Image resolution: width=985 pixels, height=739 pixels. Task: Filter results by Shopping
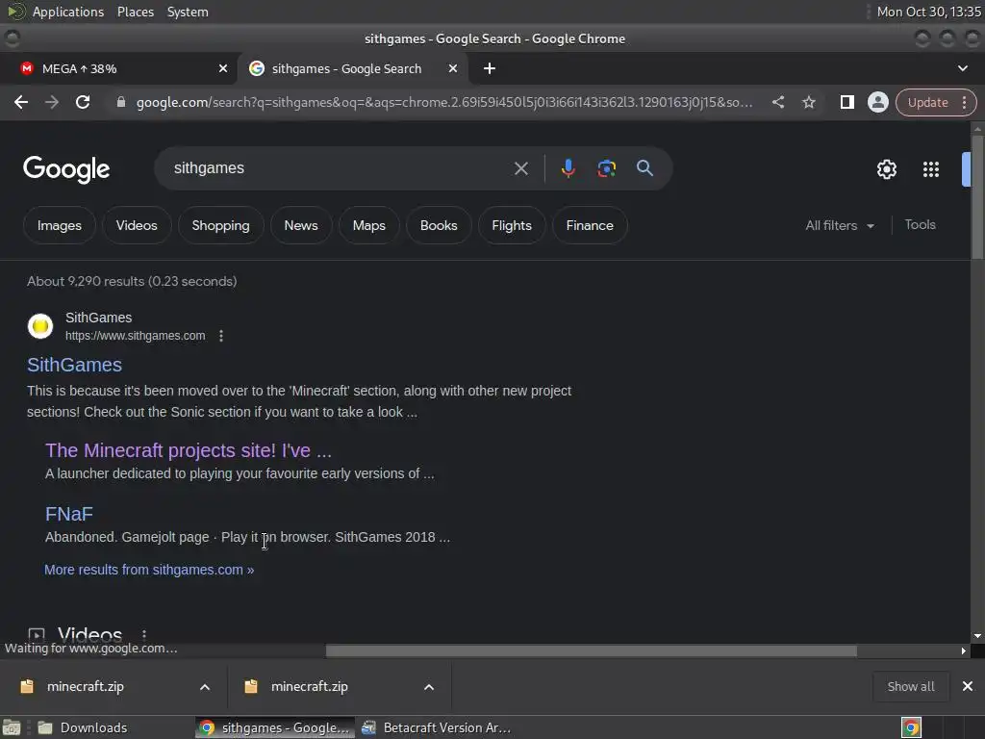(220, 225)
